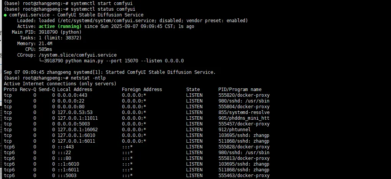This screenshot has width=391, height=179.
Task: Click the 'Local Address' column header
Action: coord(75,89)
